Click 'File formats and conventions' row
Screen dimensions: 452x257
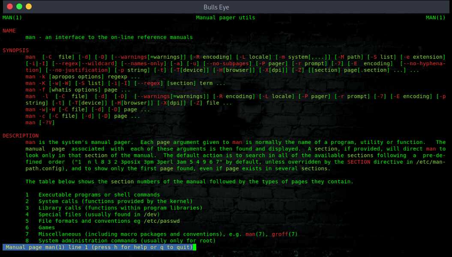(102, 221)
